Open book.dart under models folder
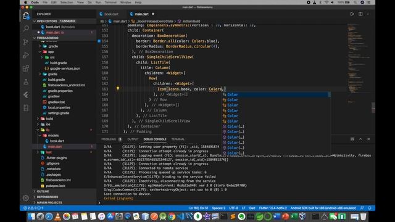Screen dimensions: 395x222 click(x=57, y=141)
